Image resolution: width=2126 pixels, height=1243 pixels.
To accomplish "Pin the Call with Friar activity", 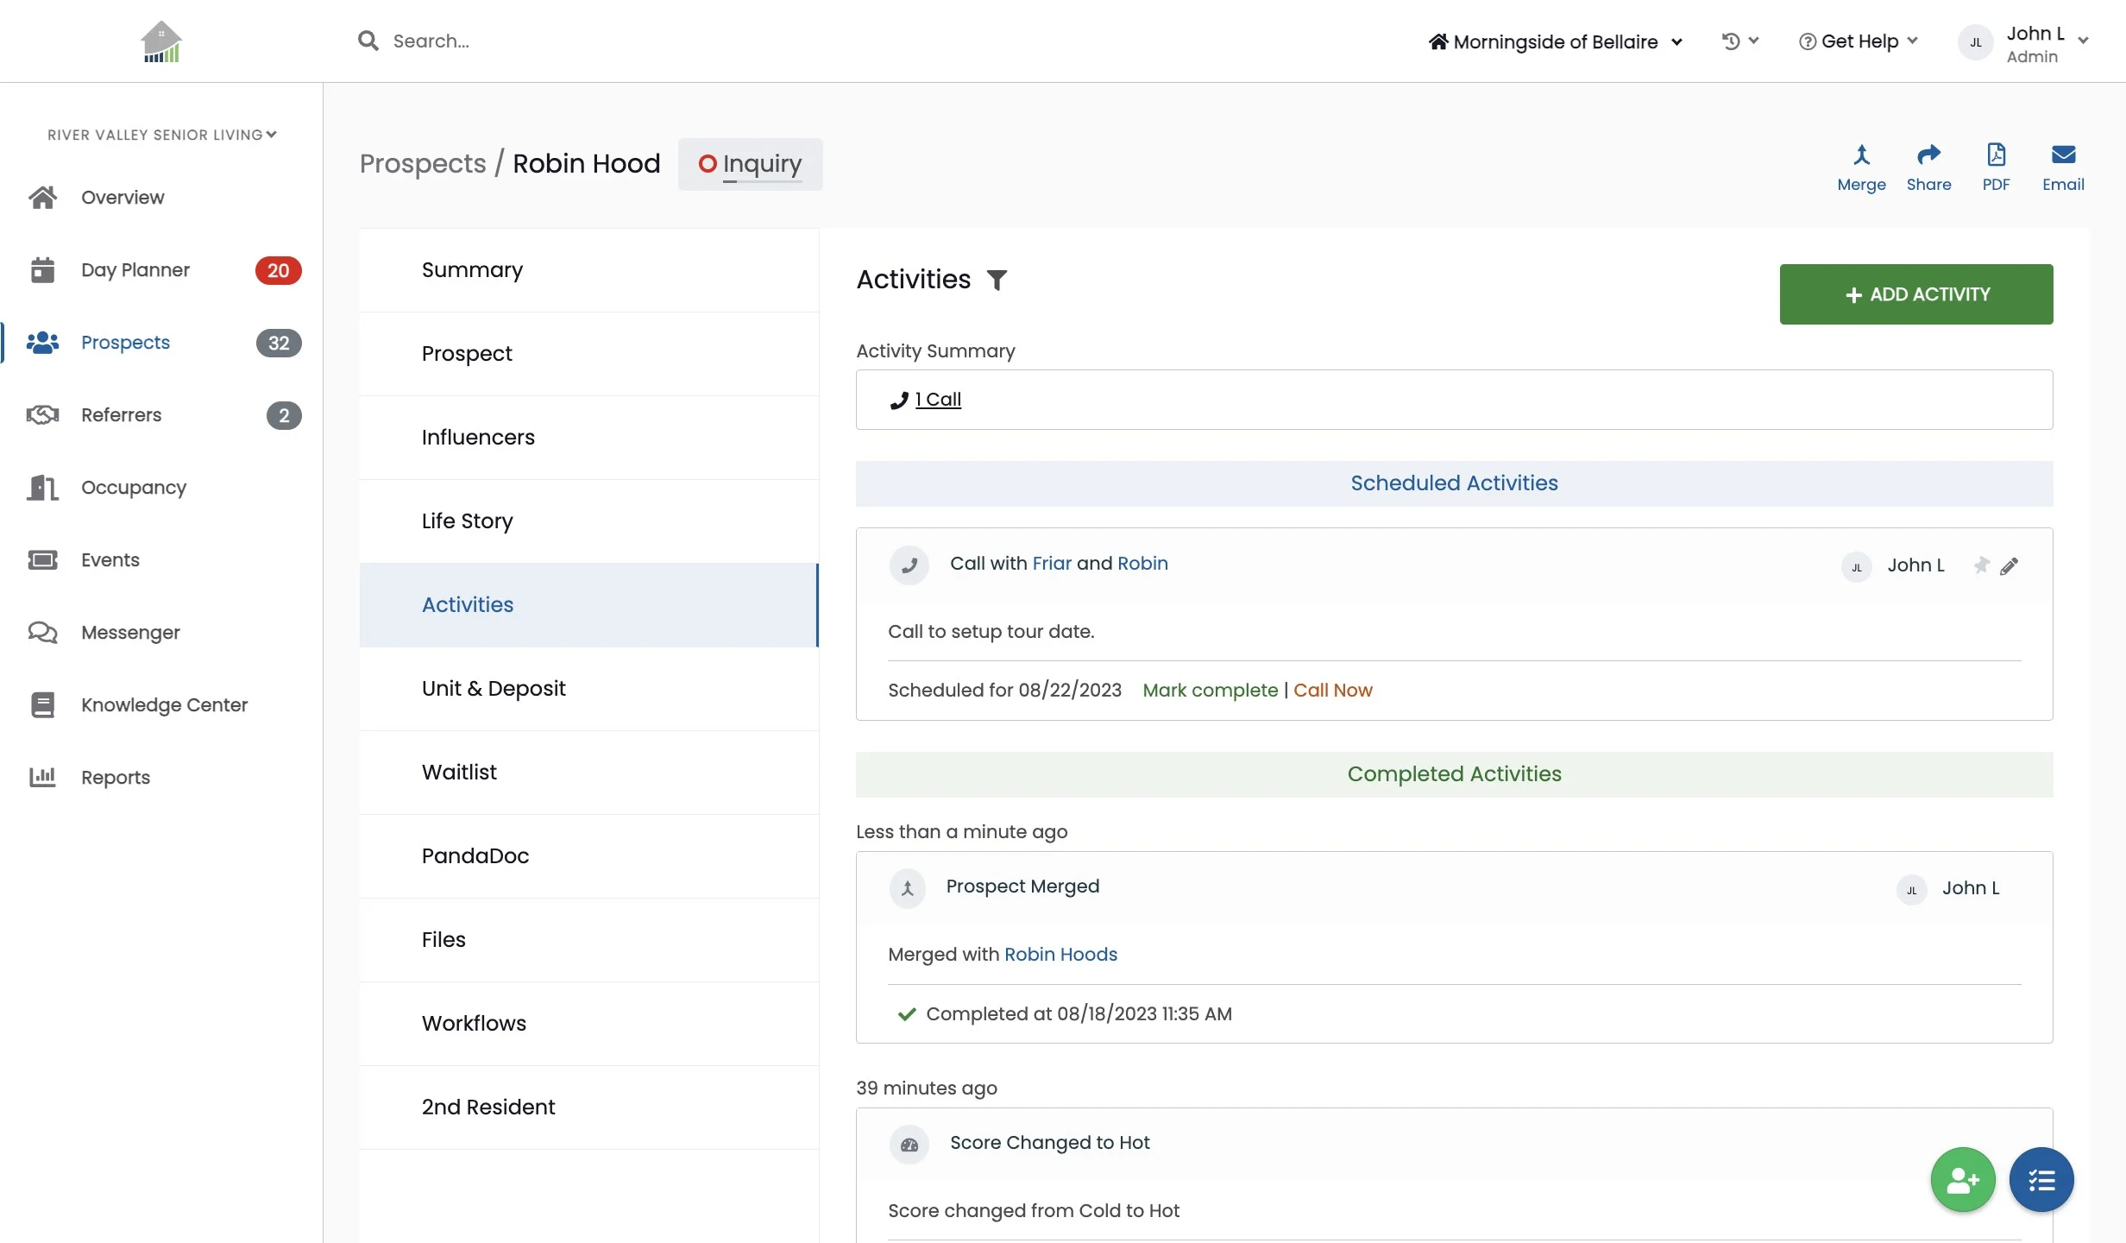I will (x=1981, y=565).
